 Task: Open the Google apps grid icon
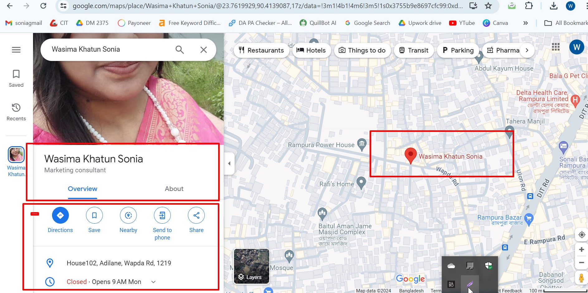555,47
